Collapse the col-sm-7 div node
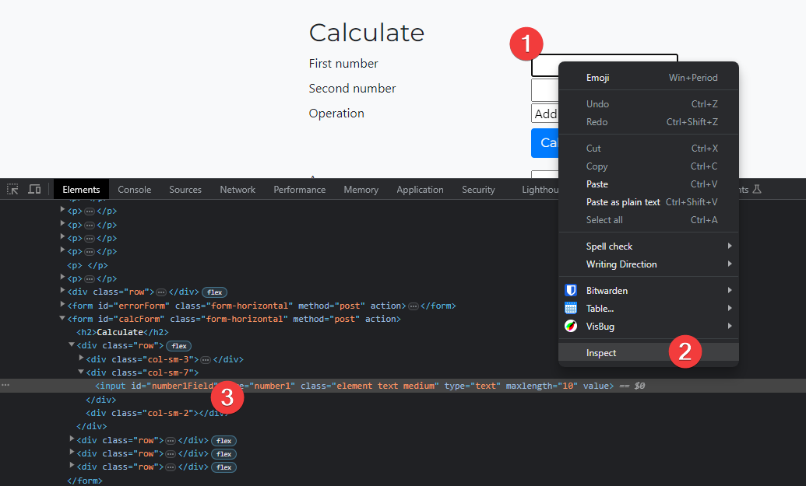The height and width of the screenshot is (486, 806). tap(82, 372)
